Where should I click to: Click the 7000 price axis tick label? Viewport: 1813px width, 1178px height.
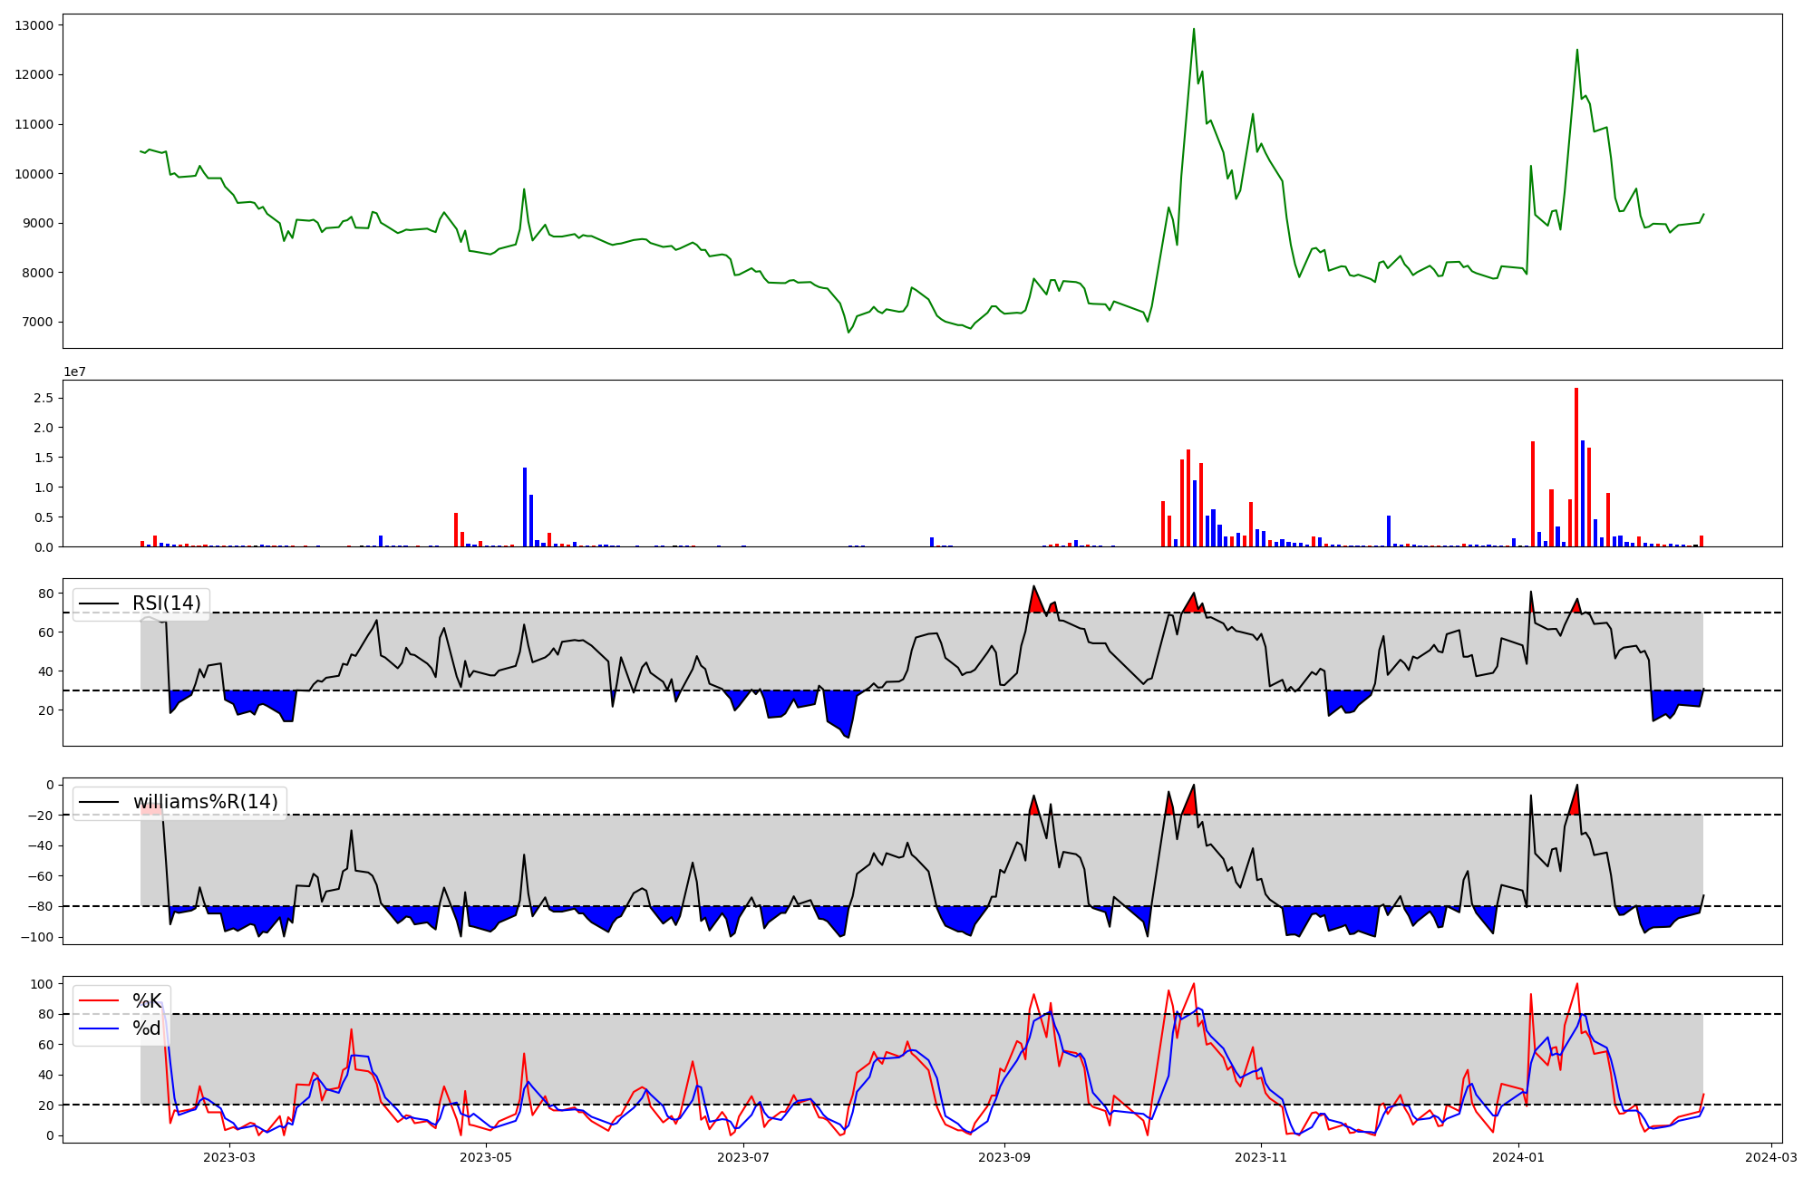click(x=37, y=322)
